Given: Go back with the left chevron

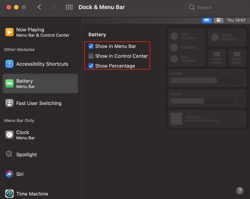Looking at the screenshot, I should [x=39, y=7].
